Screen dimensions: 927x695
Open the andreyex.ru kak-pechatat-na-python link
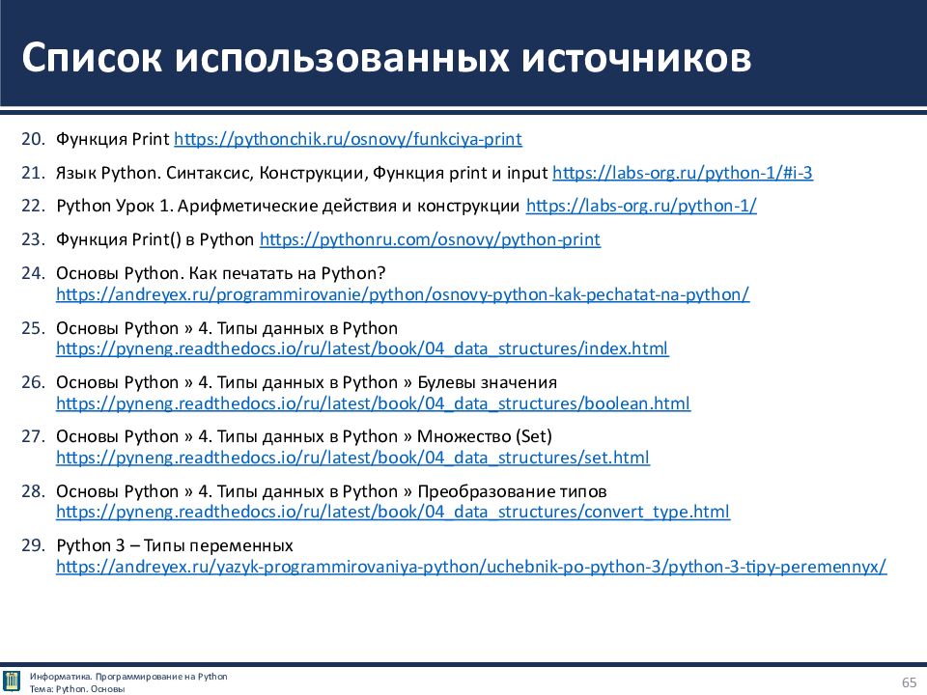click(403, 294)
